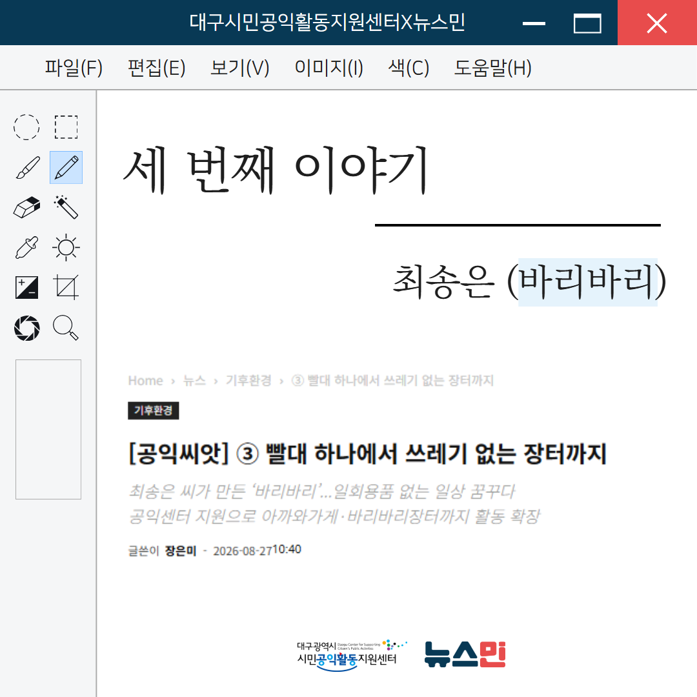Select the eyedropper color picker tool
The height and width of the screenshot is (697, 697).
(x=26, y=247)
